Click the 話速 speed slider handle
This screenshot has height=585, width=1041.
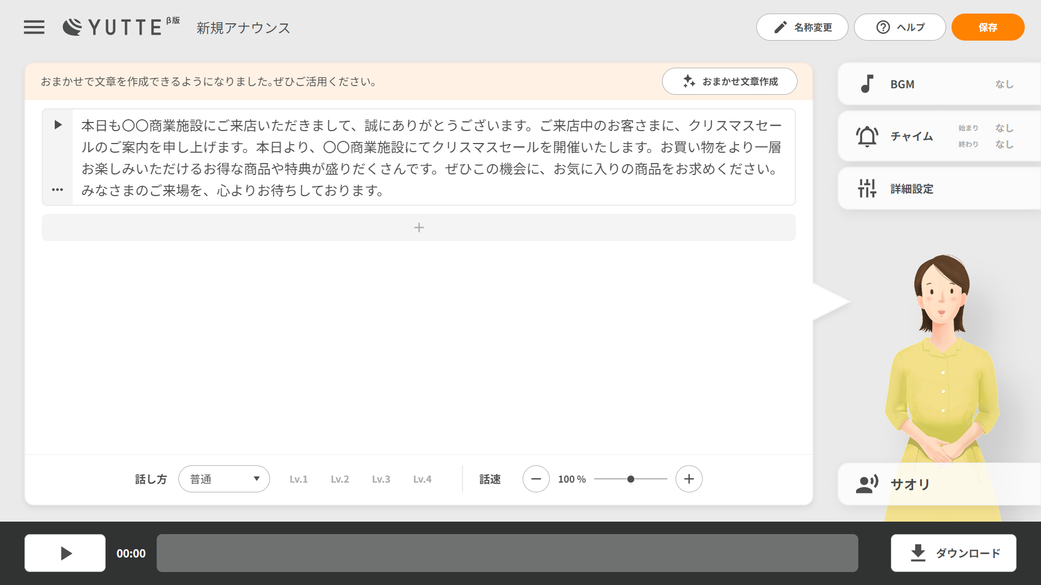coord(631,479)
